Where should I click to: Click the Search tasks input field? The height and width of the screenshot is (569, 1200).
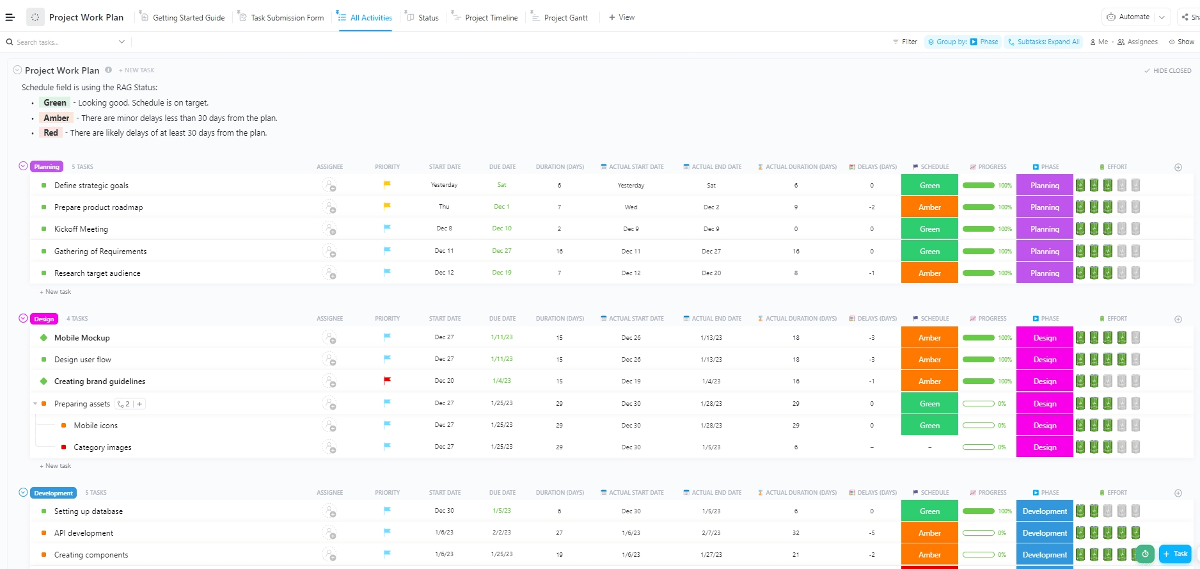64,42
